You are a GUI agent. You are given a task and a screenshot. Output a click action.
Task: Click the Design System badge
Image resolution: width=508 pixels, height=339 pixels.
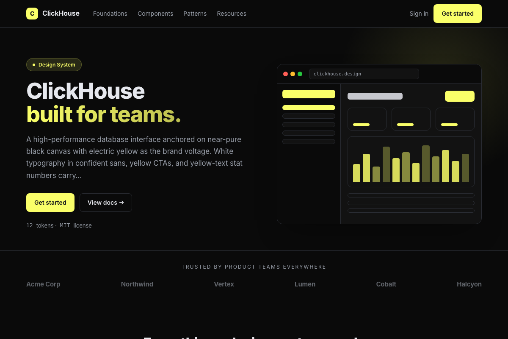point(54,65)
